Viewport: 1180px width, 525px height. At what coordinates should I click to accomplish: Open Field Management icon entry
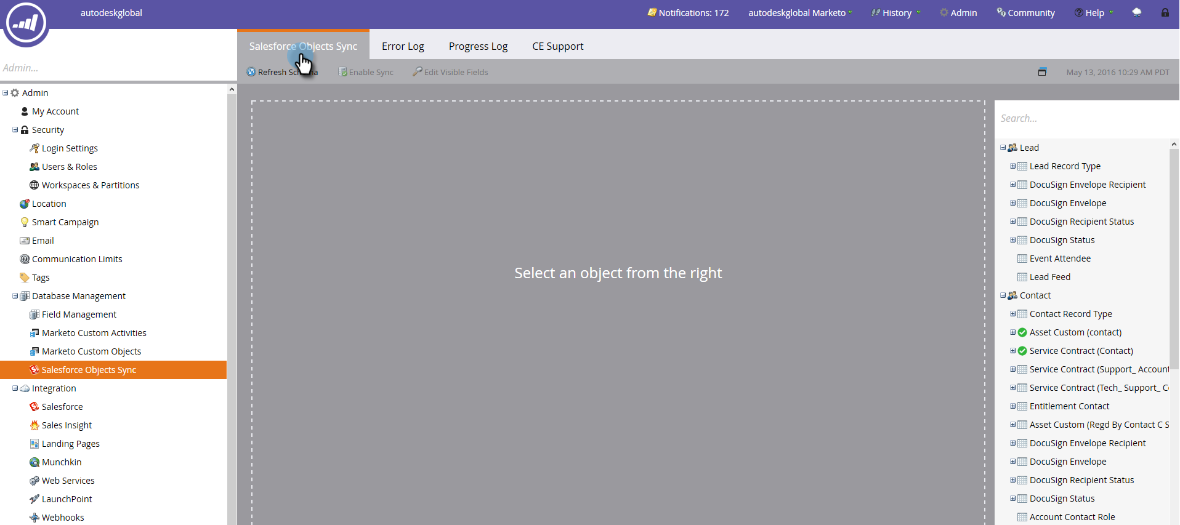[x=34, y=315]
